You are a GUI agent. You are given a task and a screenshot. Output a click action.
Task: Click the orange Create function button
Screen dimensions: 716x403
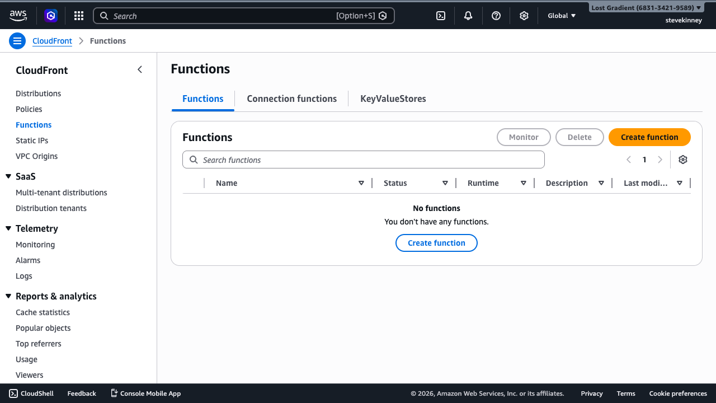649,137
